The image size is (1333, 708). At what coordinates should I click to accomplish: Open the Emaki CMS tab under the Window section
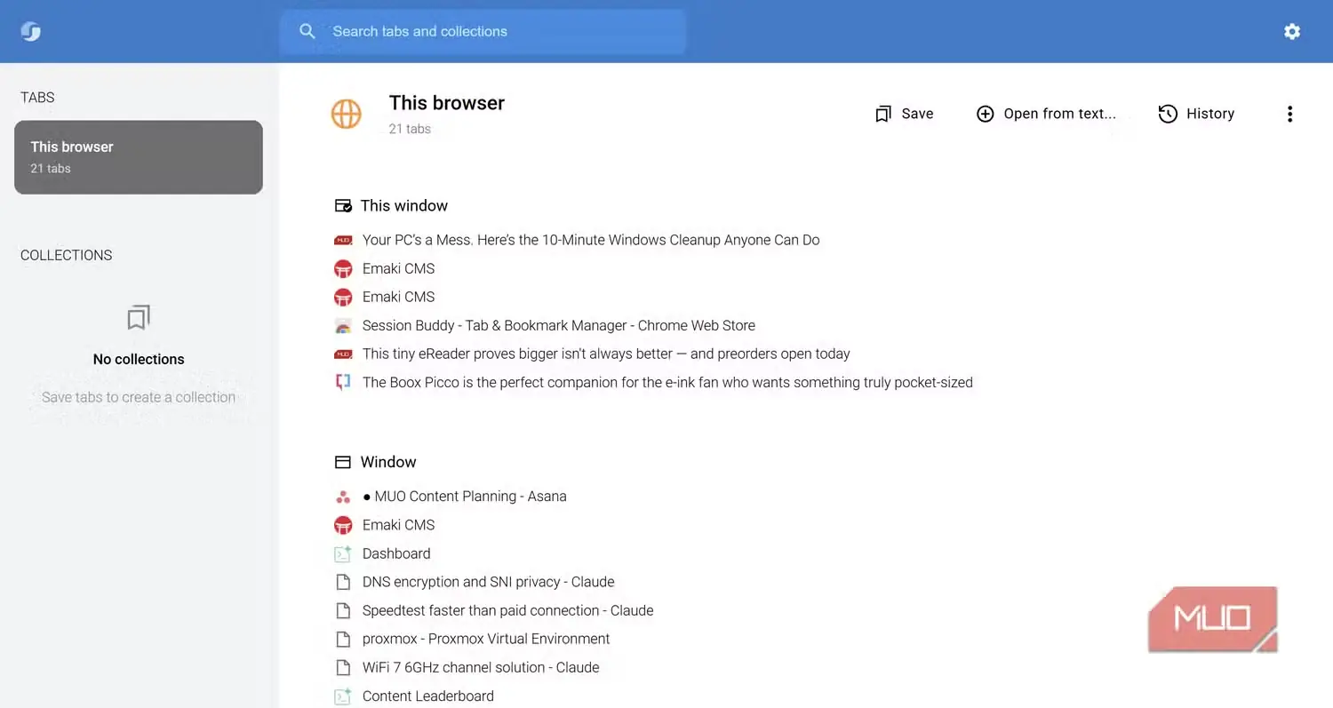pos(398,524)
